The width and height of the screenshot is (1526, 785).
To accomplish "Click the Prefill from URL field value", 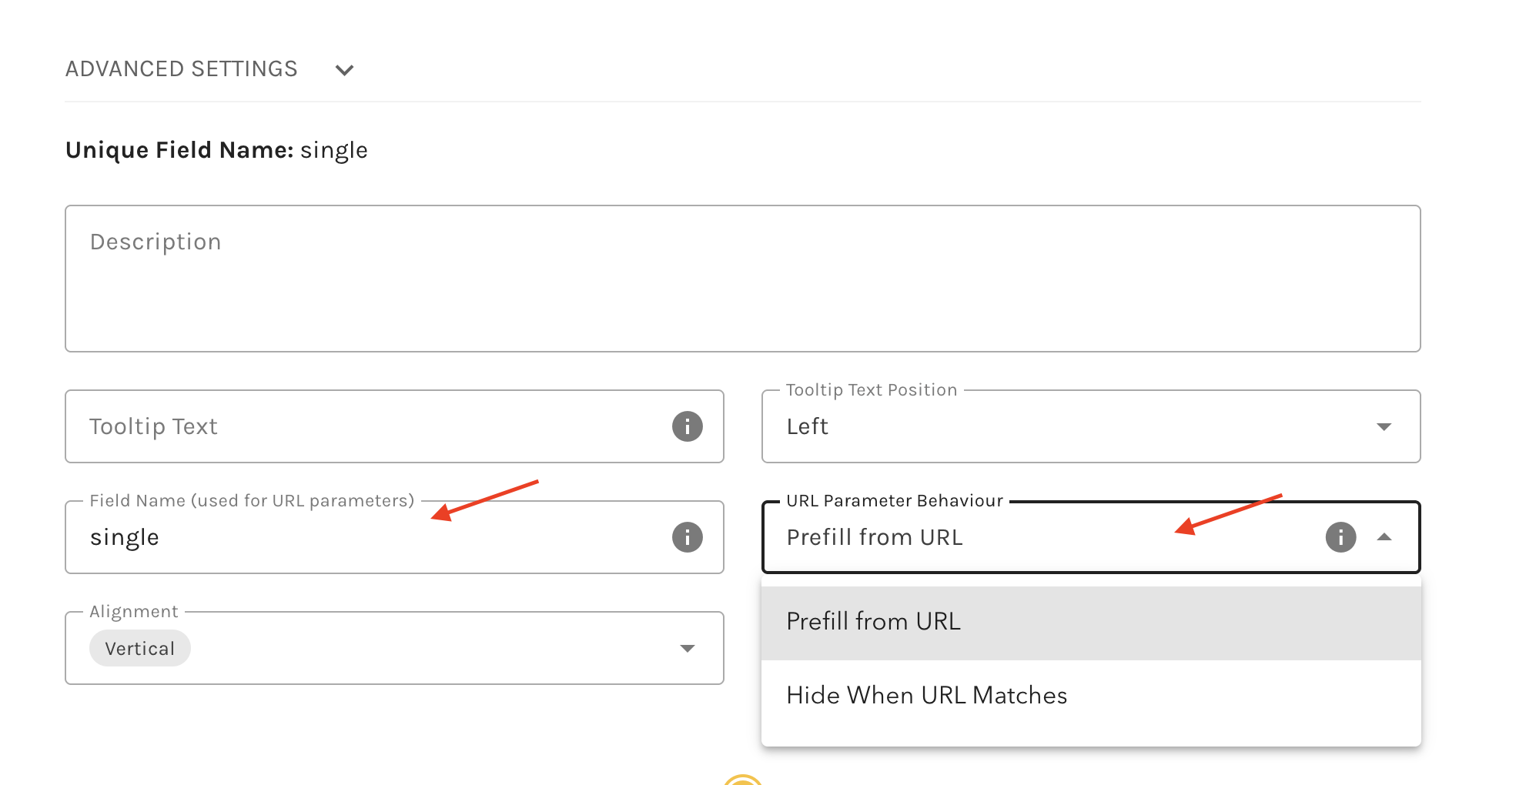I will coord(875,537).
